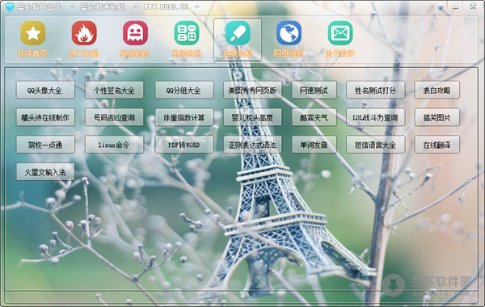The height and width of the screenshot is (307, 485).
Task: View 搞笑图片
Action: (x=437, y=117)
